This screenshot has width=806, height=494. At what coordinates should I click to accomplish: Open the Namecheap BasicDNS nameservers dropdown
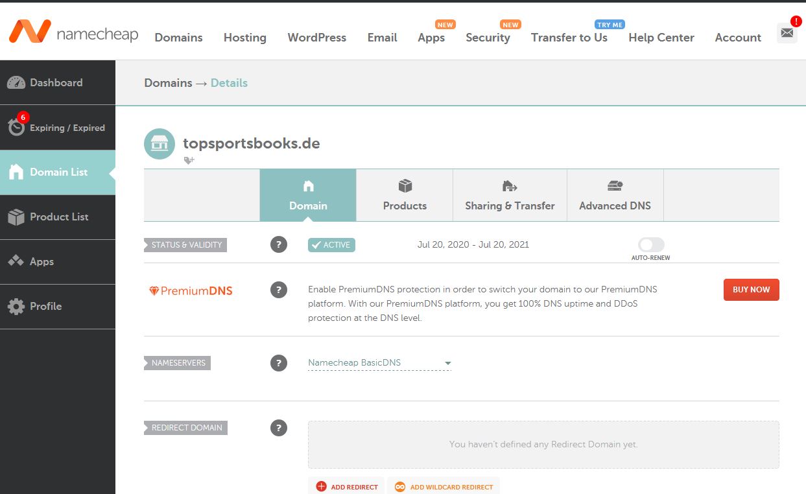[379, 363]
